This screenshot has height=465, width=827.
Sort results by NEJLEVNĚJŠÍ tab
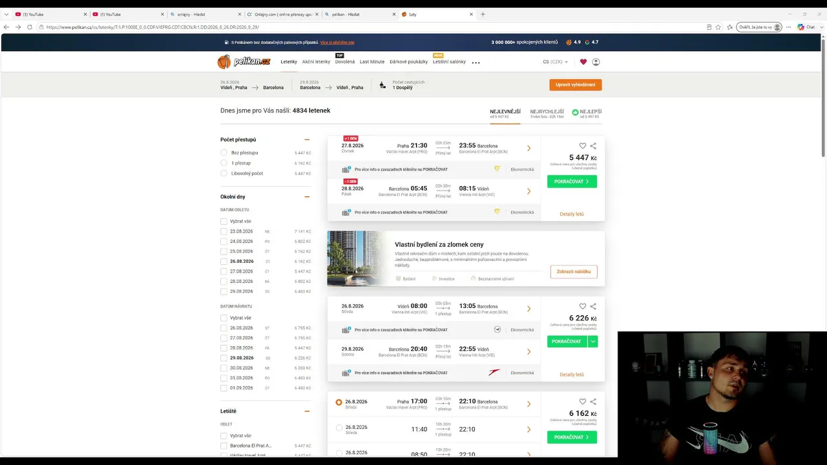505,114
